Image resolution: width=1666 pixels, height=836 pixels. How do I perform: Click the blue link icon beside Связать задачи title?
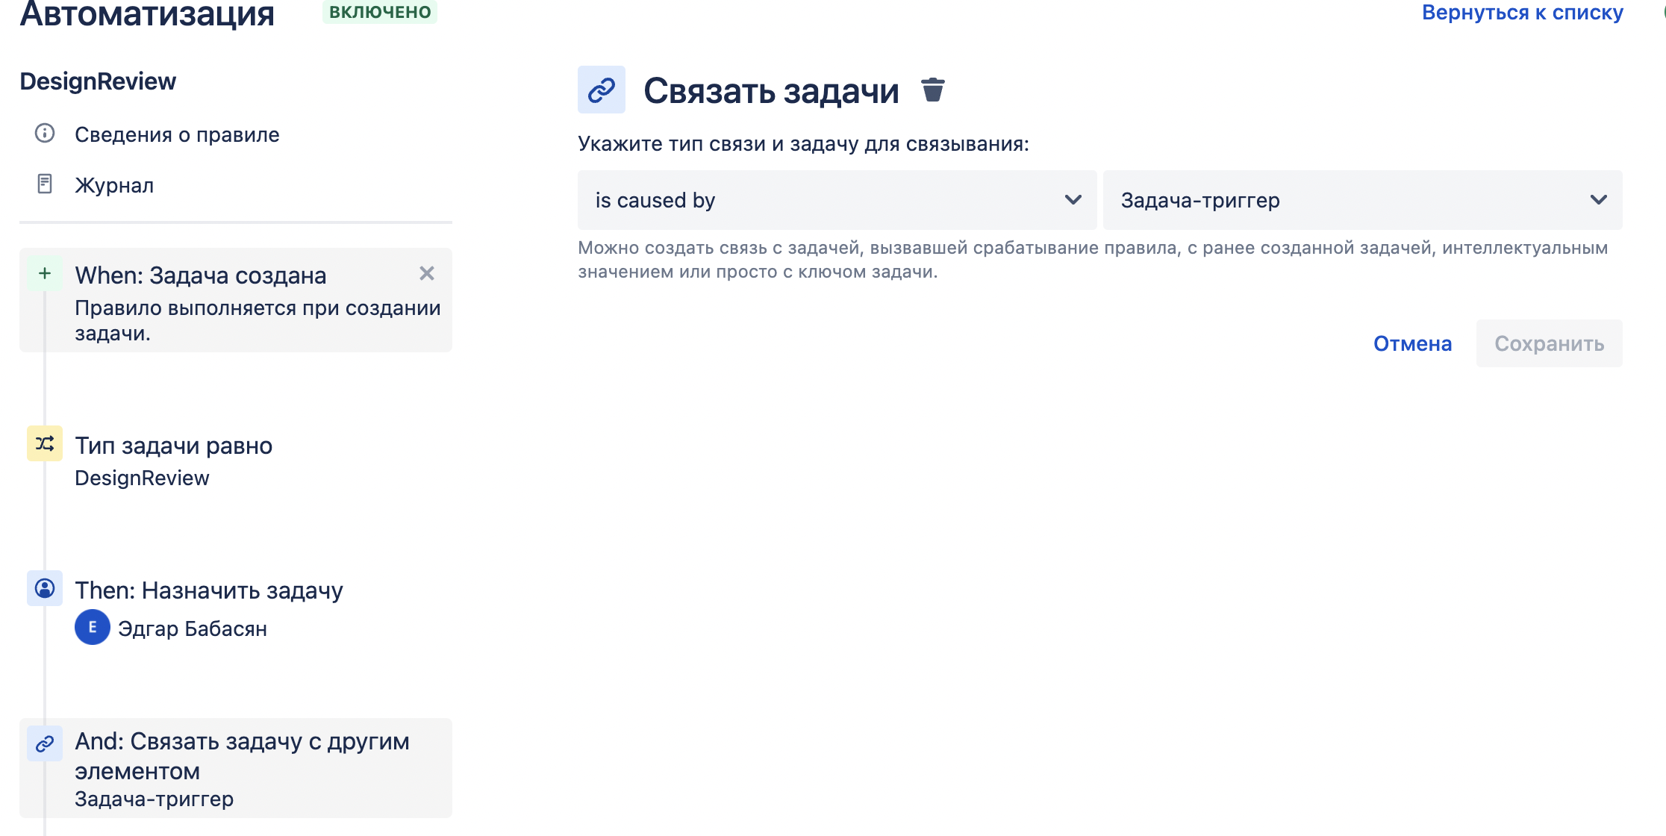(x=602, y=90)
